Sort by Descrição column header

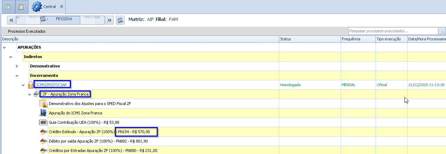coord(140,39)
